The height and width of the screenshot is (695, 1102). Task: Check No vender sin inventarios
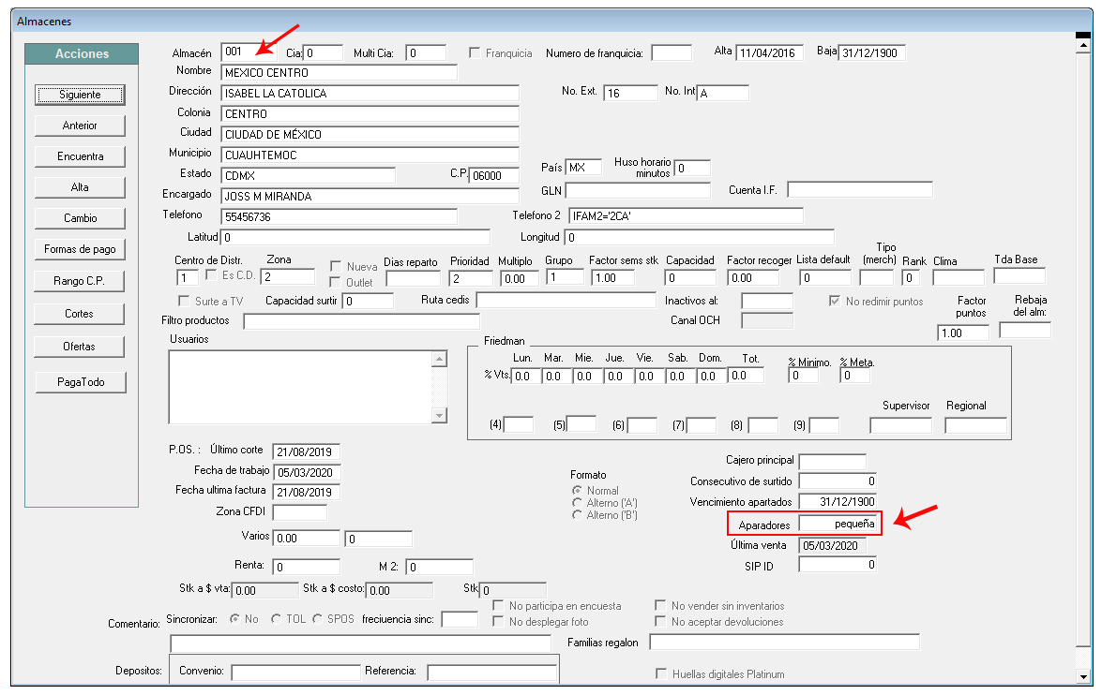660,605
